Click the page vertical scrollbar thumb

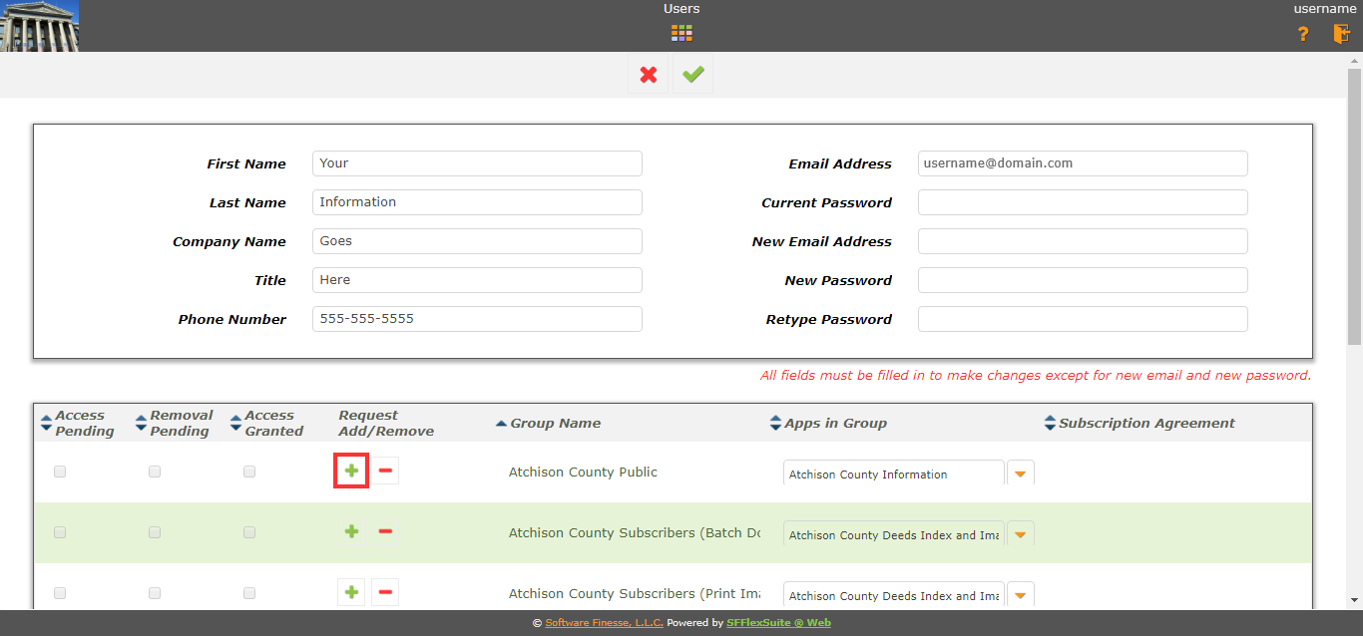point(1354,207)
